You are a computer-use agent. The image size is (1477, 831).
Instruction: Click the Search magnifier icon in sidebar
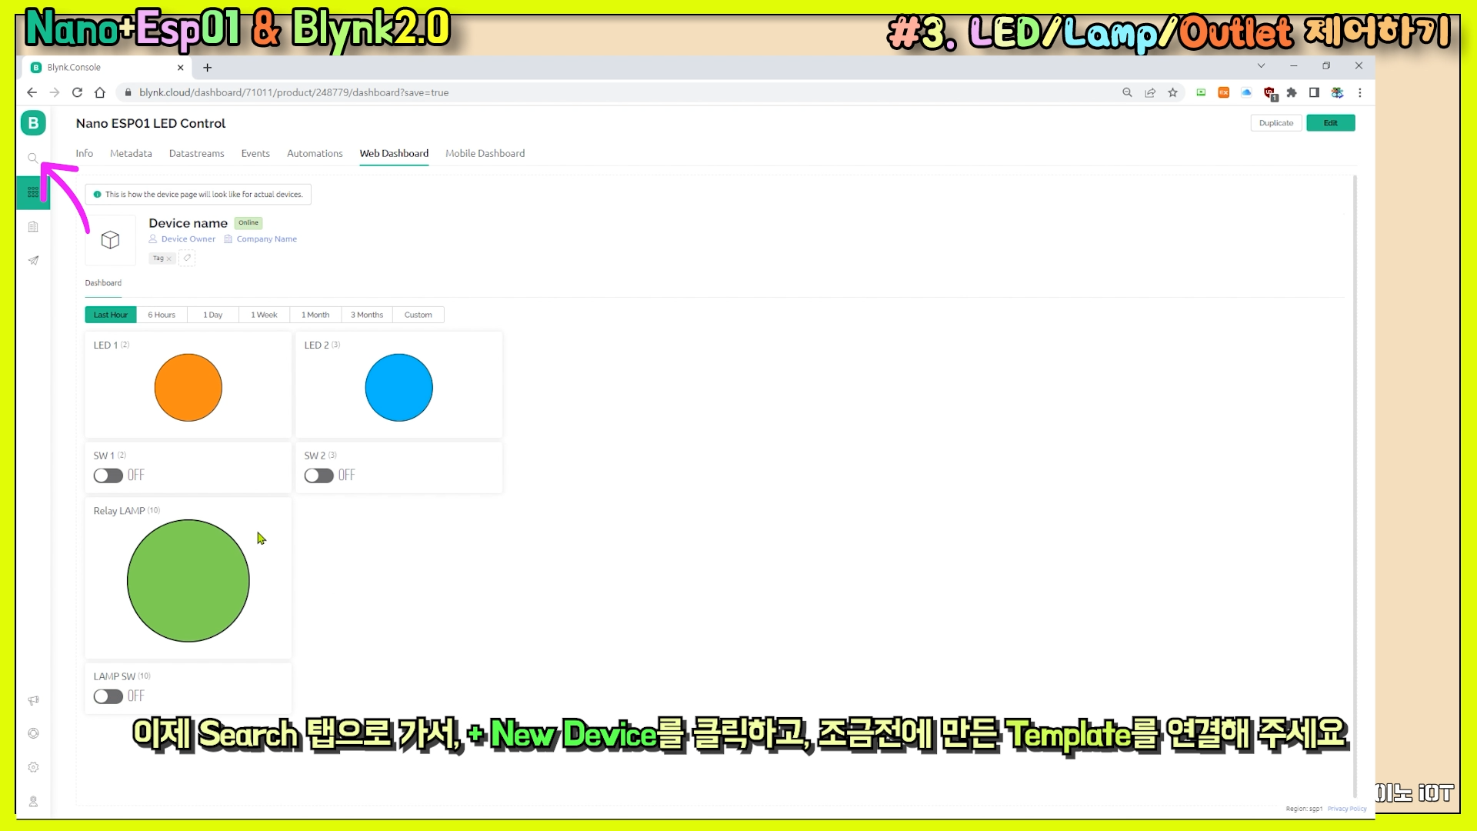(32, 159)
